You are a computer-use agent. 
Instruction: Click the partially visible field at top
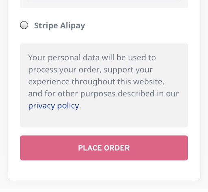pyautogui.click(x=104, y=0)
